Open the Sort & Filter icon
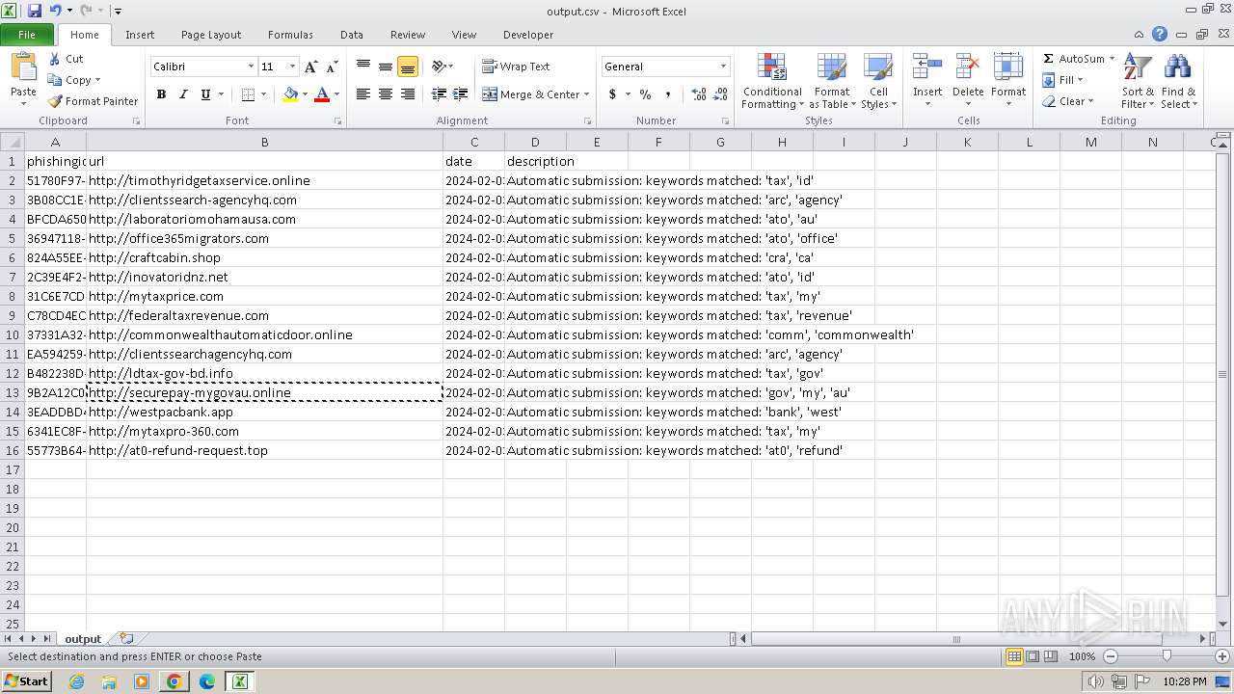 pos(1138,81)
